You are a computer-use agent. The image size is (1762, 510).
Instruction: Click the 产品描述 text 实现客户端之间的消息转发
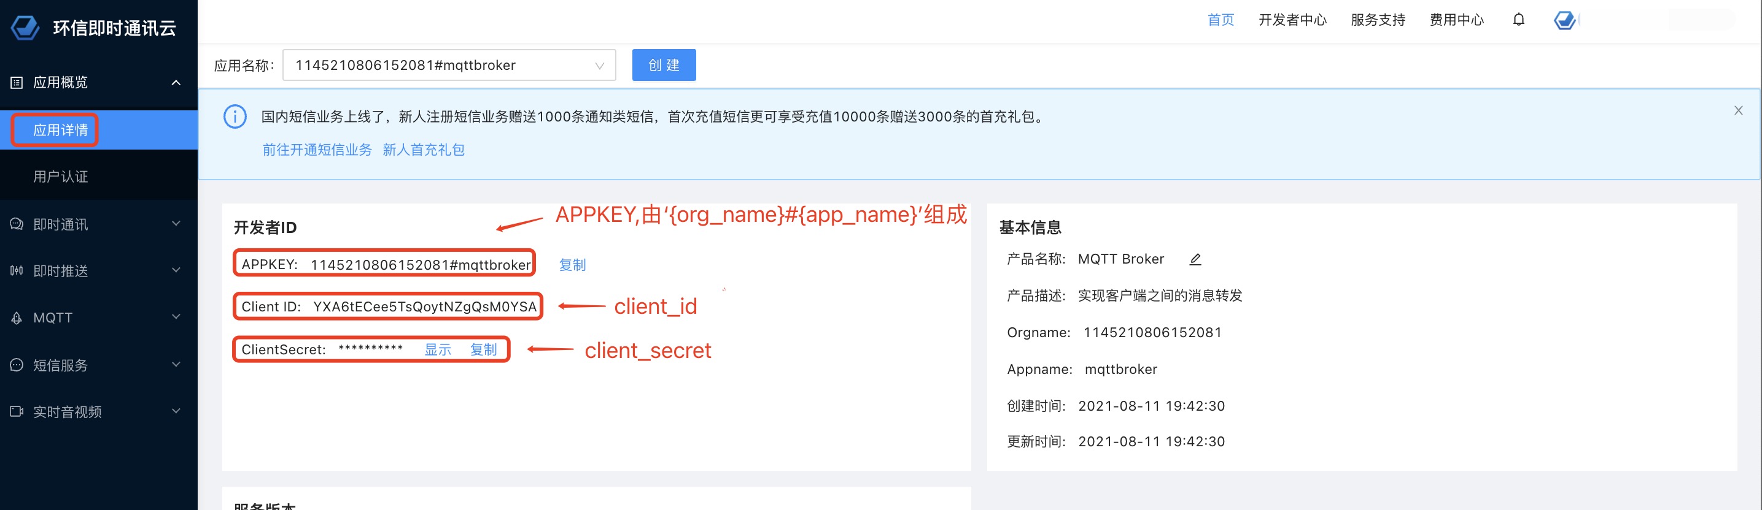(1159, 295)
